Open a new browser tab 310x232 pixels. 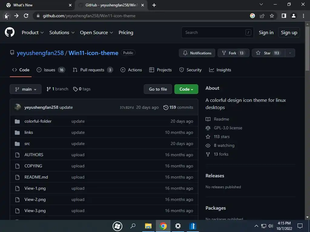point(154,5)
